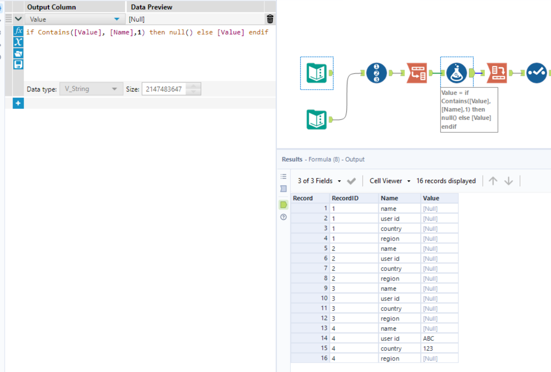Open the functions (fx) list
This screenshot has width=551, height=372.
click(x=18, y=31)
